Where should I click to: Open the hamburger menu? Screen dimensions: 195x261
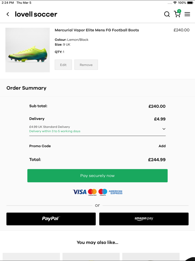coord(187,14)
